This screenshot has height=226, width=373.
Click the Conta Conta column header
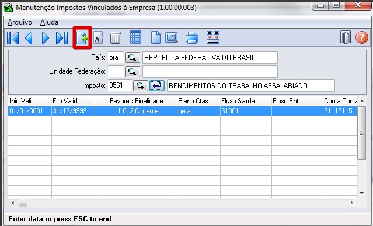(x=340, y=101)
